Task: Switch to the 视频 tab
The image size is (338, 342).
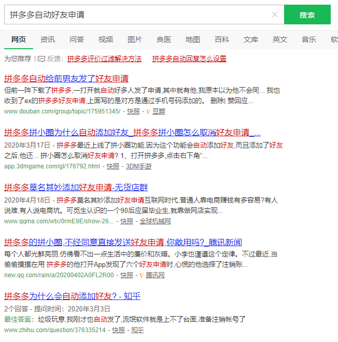Action: click(x=106, y=39)
